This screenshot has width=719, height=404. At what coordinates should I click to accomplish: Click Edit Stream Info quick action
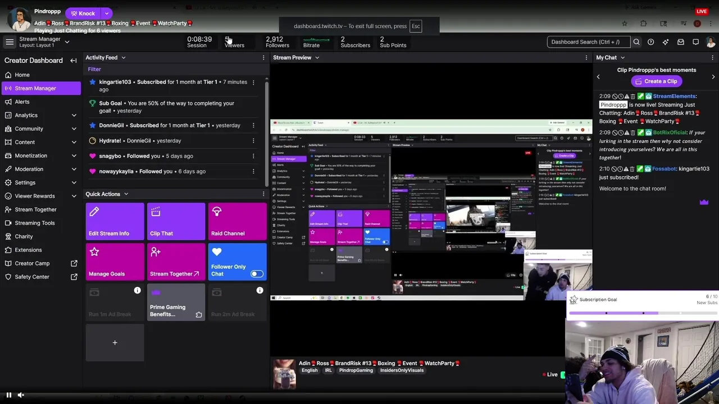point(115,221)
